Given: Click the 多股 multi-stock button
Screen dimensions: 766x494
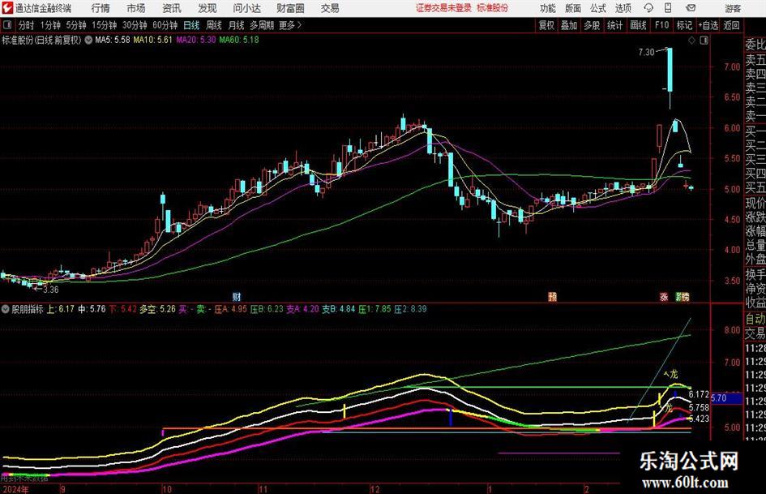Looking at the screenshot, I should pos(592,25).
